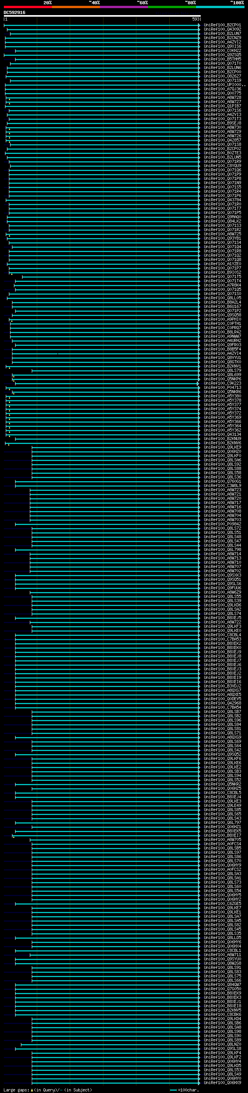The image size is (248, 1093).
Task: Select hit UniRef100_B2CNZ9
Action: coord(222,38)
